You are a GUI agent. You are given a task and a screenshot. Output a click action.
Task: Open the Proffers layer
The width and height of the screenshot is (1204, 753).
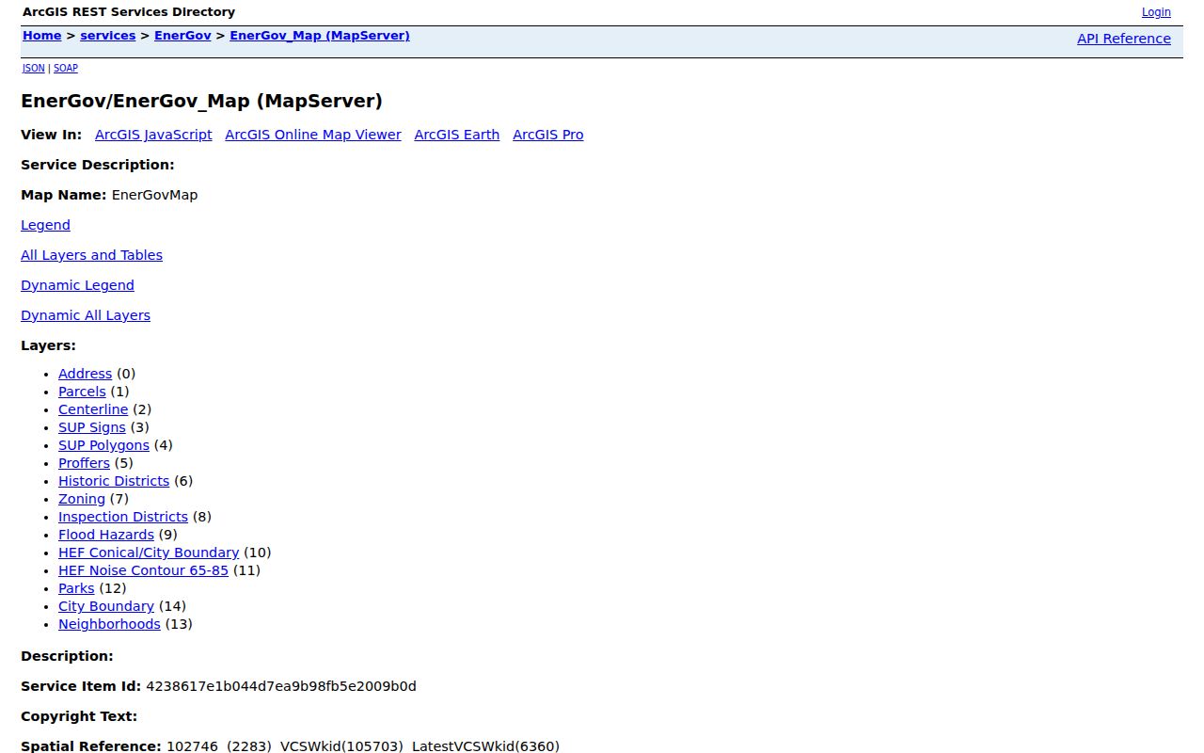[x=84, y=463]
